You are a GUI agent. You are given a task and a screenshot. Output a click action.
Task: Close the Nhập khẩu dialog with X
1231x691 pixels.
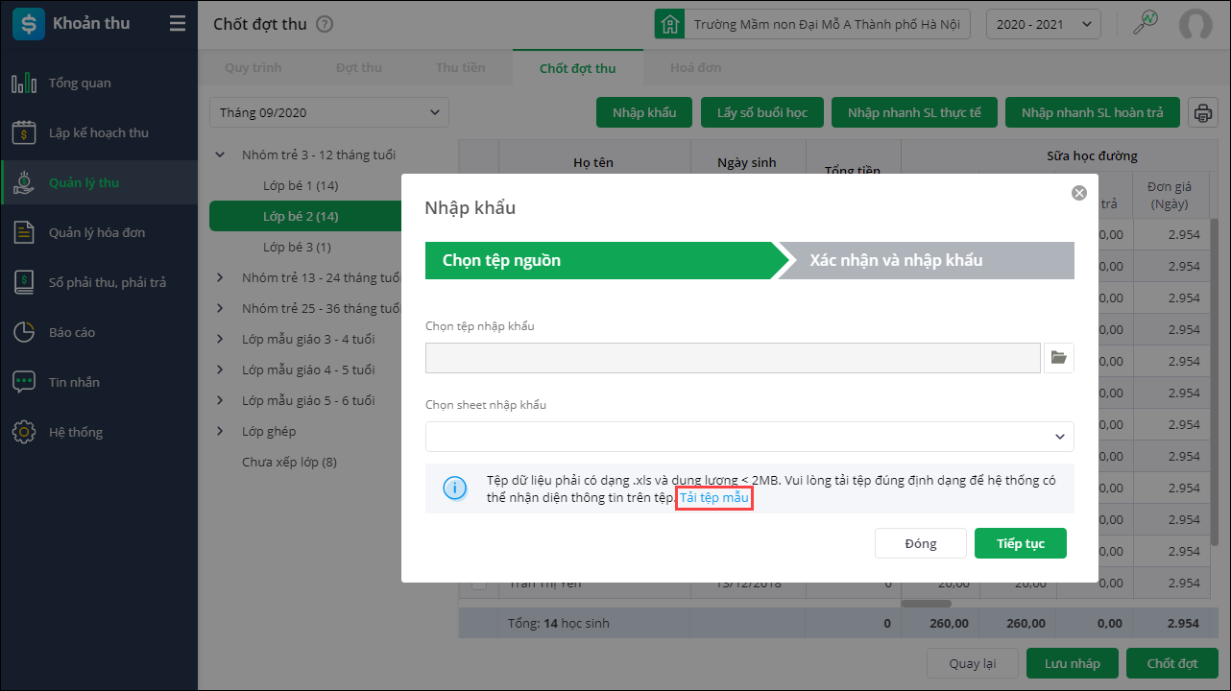(x=1079, y=193)
